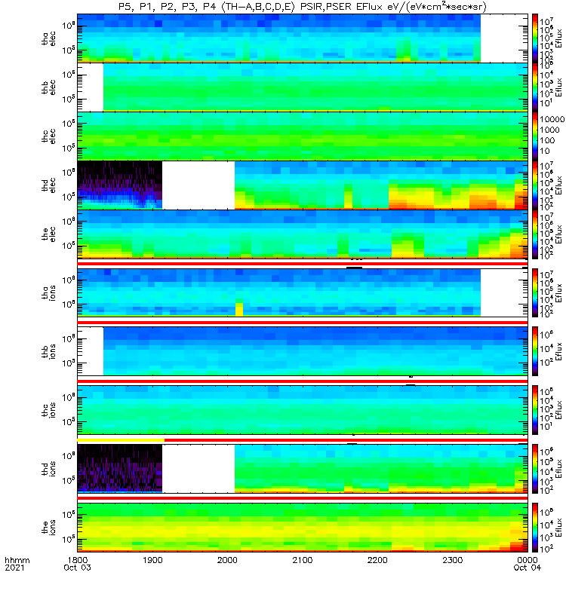Click the 2300 time axis label

tap(452, 560)
